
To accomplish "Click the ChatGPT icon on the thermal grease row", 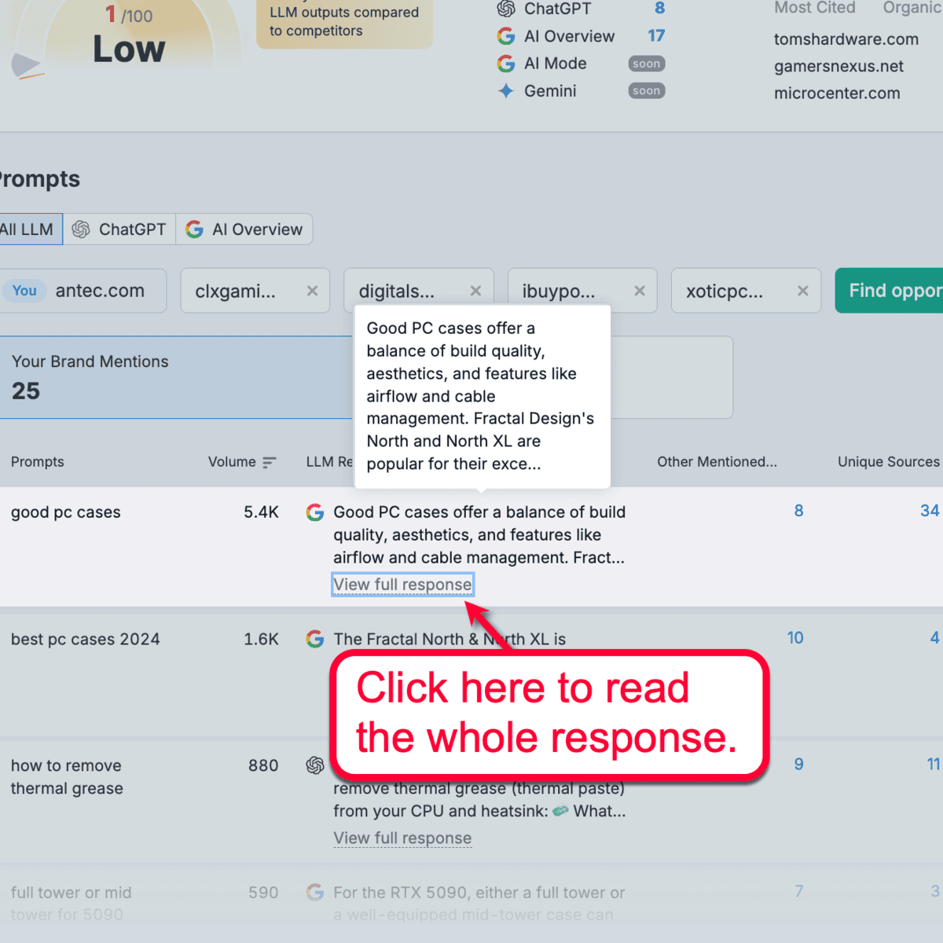I will click(x=315, y=765).
